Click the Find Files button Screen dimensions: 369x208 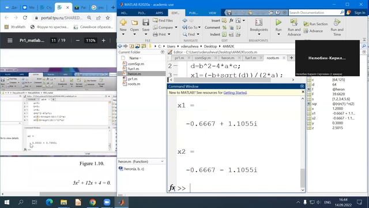163,21
